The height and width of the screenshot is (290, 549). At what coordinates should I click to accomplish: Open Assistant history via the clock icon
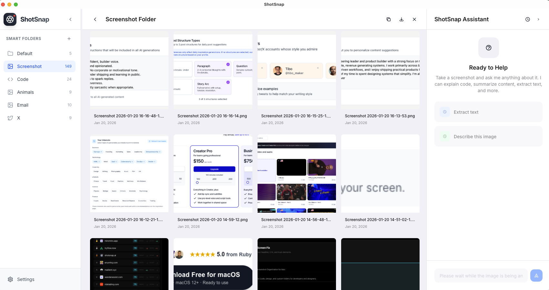528,19
